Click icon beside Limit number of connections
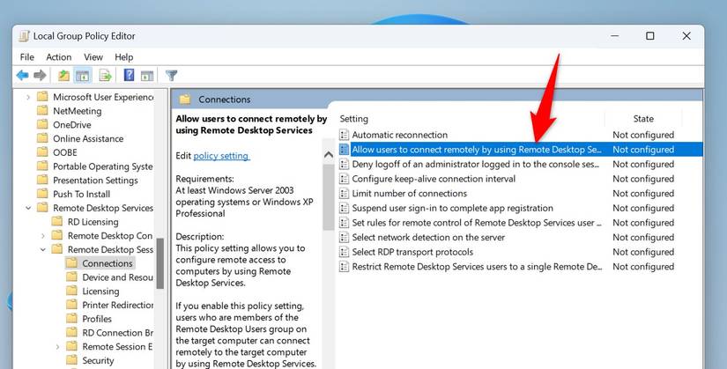The width and height of the screenshot is (727, 369). pyautogui.click(x=344, y=194)
